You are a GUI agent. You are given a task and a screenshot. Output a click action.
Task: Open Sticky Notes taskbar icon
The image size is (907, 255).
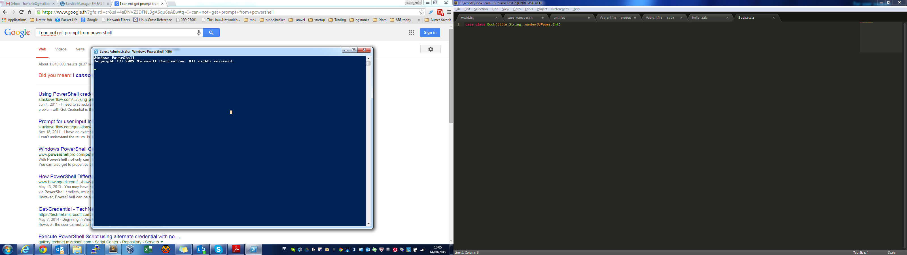point(183,250)
